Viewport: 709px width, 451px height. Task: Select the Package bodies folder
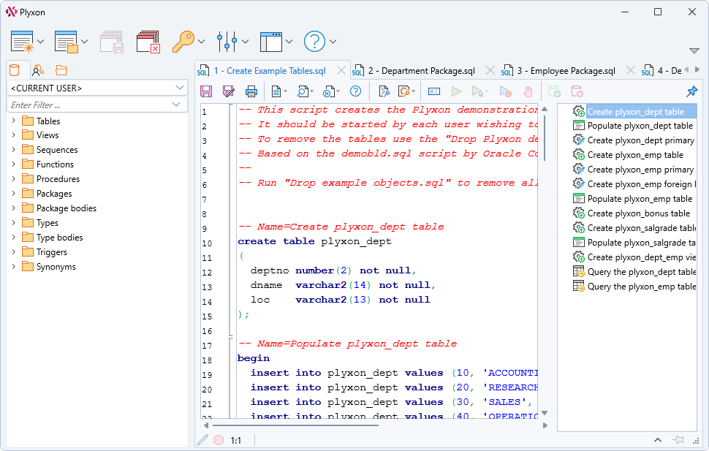(x=67, y=208)
